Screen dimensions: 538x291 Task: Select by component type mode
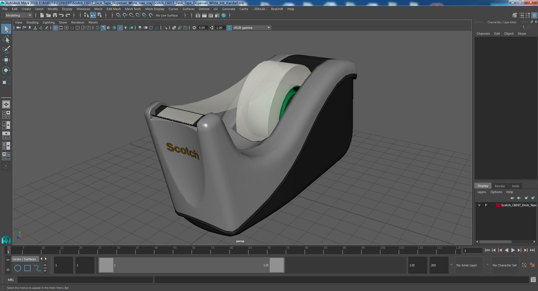pyautogui.click(x=100, y=15)
